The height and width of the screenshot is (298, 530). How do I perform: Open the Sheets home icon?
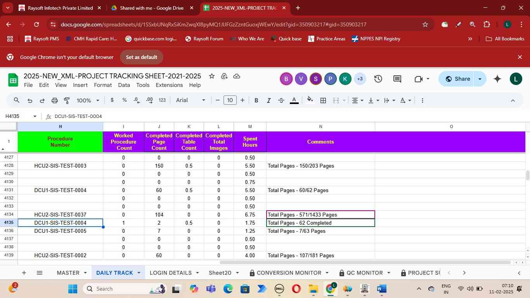[13, 80]
